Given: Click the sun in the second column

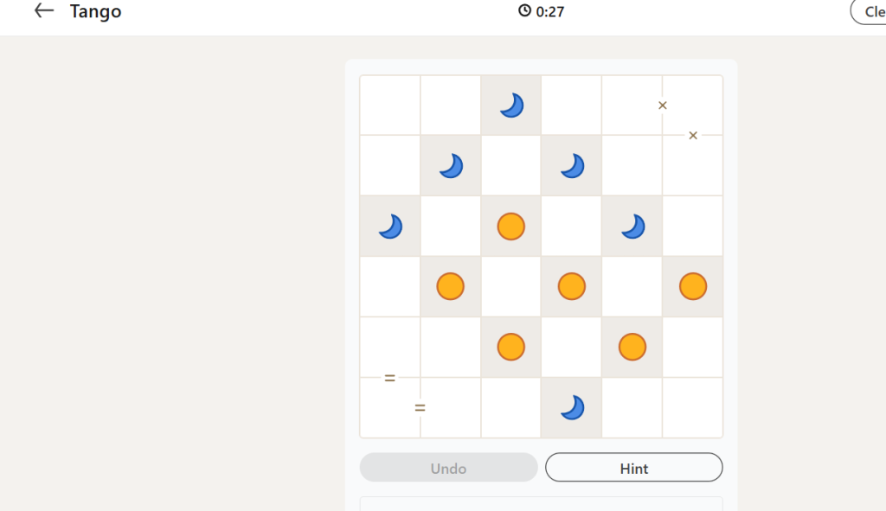Looking at the screenshot, I should pyautogui.click(x=451, y=286).
